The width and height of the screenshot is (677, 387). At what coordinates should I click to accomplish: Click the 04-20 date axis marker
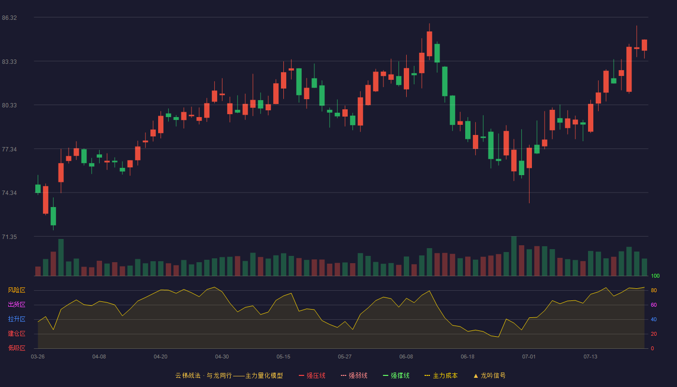[x=161, y=357]
